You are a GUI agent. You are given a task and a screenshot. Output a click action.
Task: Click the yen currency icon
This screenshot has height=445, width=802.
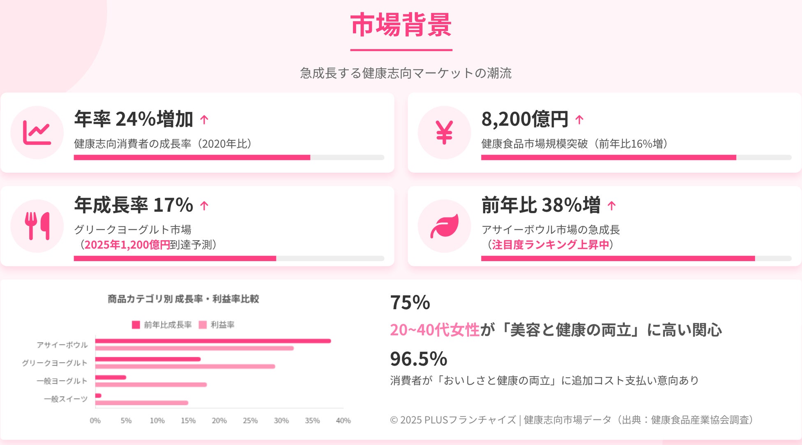(x=444, y=132)
